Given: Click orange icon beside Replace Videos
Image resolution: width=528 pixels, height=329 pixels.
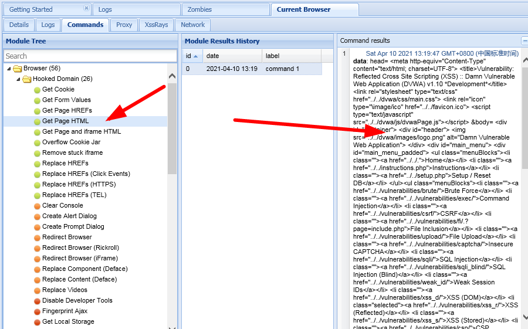Looking at the screenshot, I should (x=37, y=290).
